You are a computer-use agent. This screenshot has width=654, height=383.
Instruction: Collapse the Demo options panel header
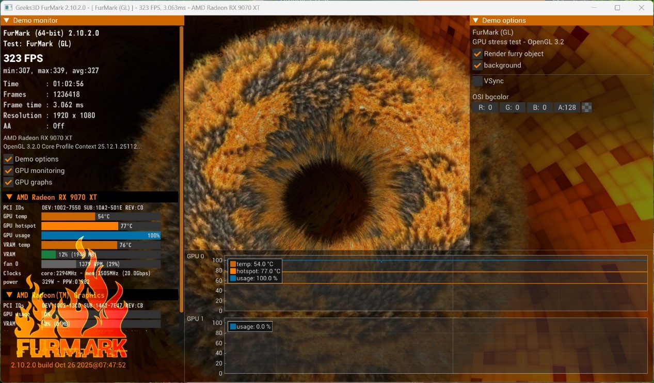point(475,21)
